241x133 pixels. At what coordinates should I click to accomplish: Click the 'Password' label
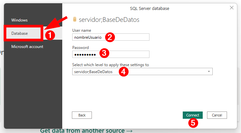click(80, 48)
